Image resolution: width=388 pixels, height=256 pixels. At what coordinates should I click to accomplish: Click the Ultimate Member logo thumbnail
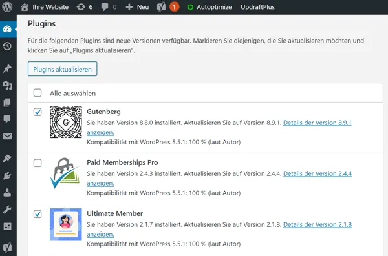pos(66,224)
